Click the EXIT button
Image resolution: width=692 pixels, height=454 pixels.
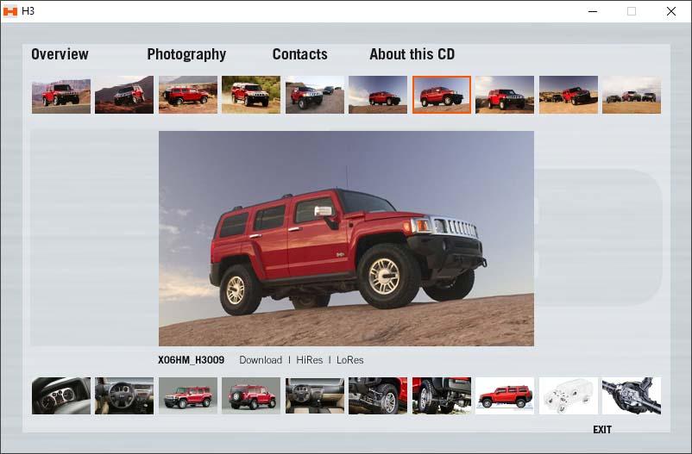point(602,430)
